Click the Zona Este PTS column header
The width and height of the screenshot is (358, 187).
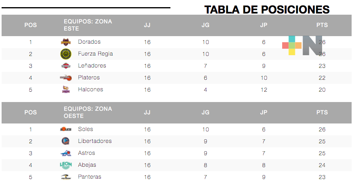pyautogui.click(x=322, y=25)
